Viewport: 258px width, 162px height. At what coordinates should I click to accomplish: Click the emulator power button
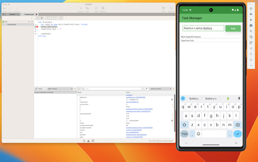(251, 8)
